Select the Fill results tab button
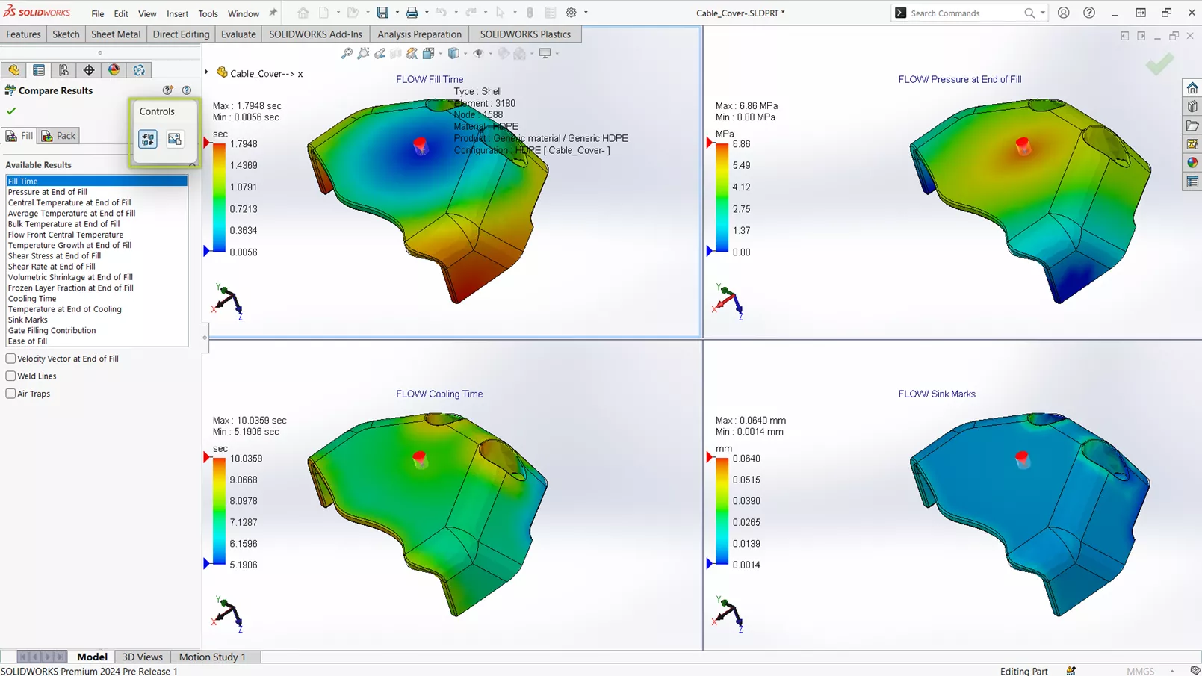The height and width of the screenshot is (676, 1202). pyautogui.click(x=19, y=136)
